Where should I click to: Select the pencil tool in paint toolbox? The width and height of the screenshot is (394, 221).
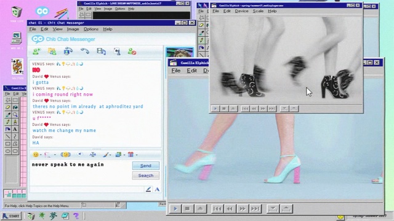8,122
